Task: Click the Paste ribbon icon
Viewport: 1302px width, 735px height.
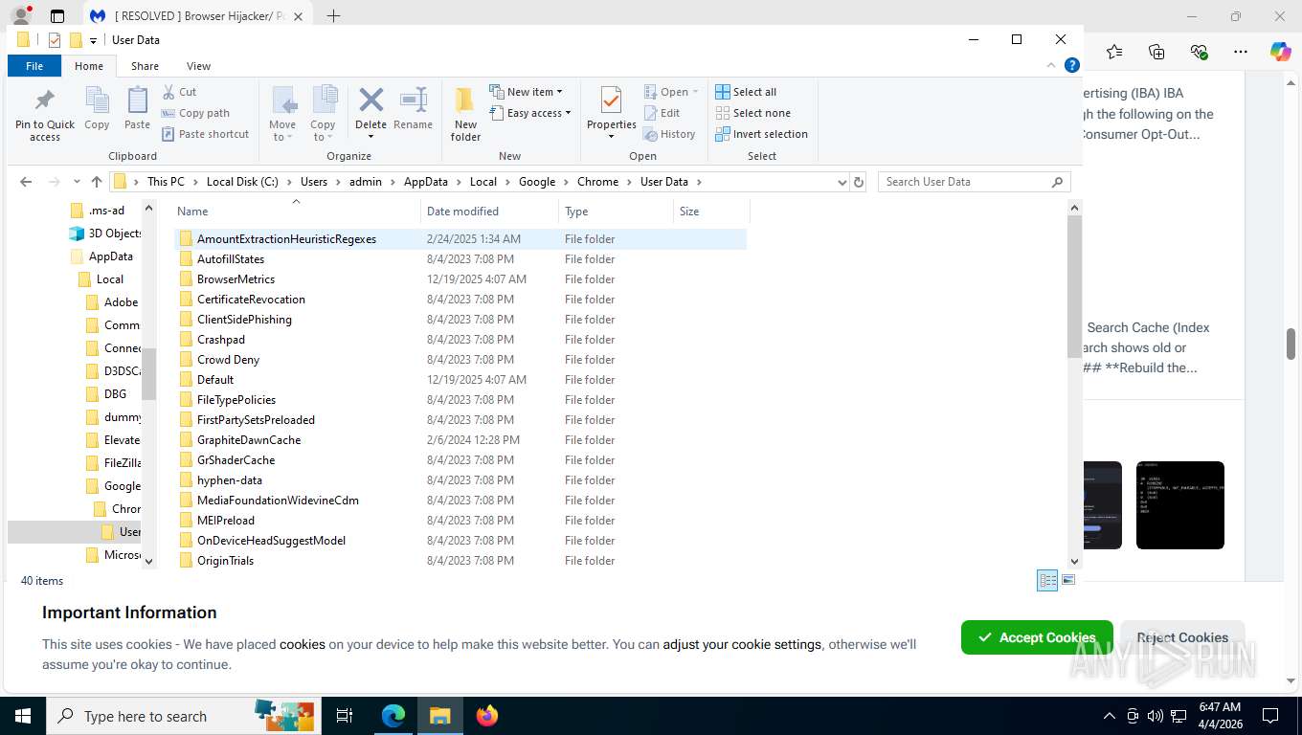Action: coord(137,108)
